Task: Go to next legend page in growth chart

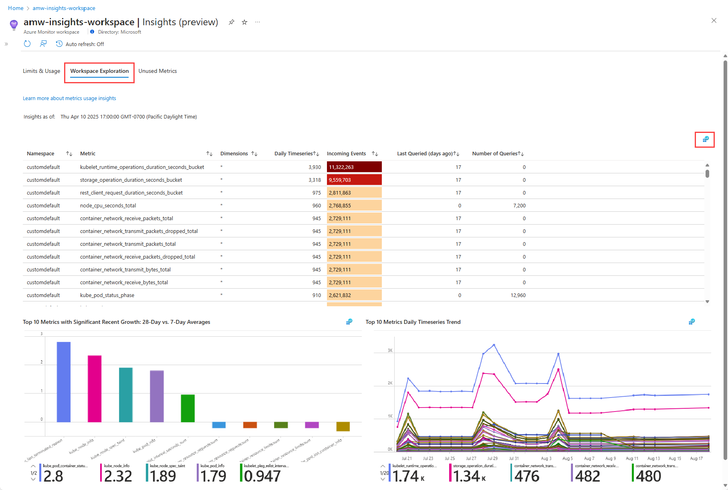Action: pyautogui.click(x=33, y=479)
